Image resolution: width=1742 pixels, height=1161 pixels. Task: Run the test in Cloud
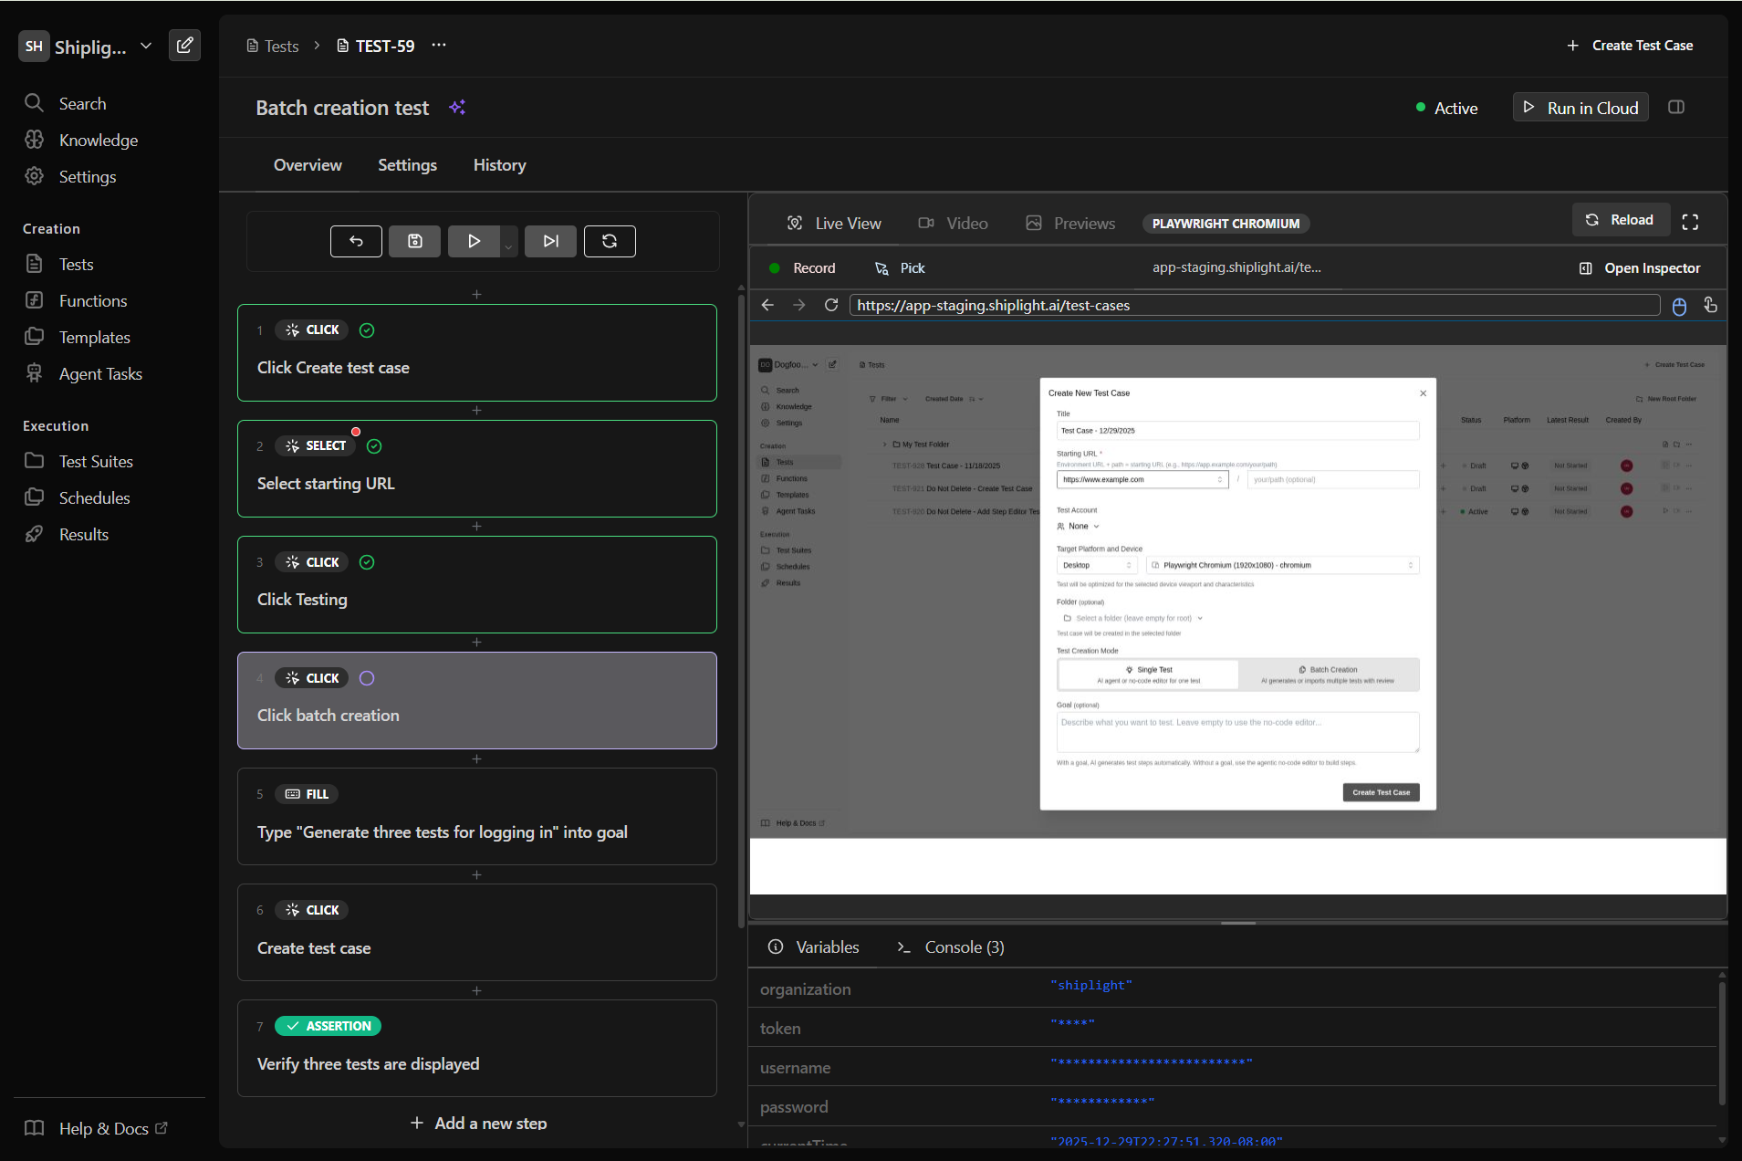pyautogui.click(x=1580, y=107)
